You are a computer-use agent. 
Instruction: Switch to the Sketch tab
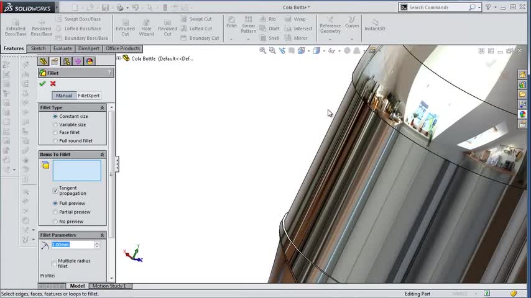pyautogui.click(x=39, y=48)
